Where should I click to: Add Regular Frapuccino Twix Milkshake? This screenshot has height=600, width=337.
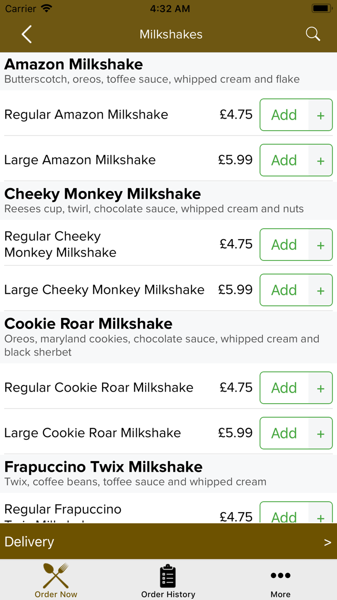pos(284,515)
